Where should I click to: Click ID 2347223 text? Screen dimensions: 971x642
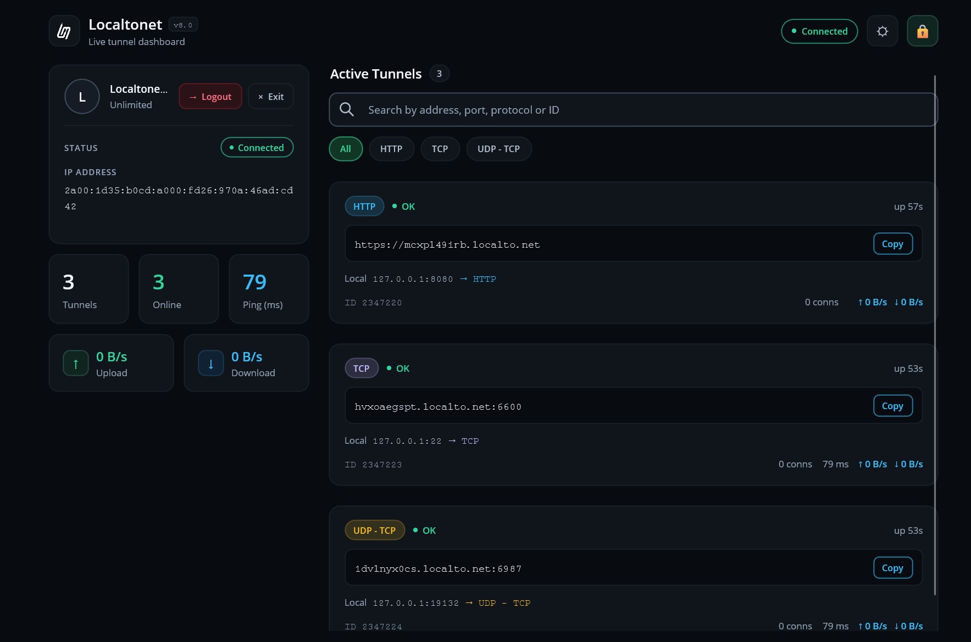pyautogui.click(x=373, y=465)
